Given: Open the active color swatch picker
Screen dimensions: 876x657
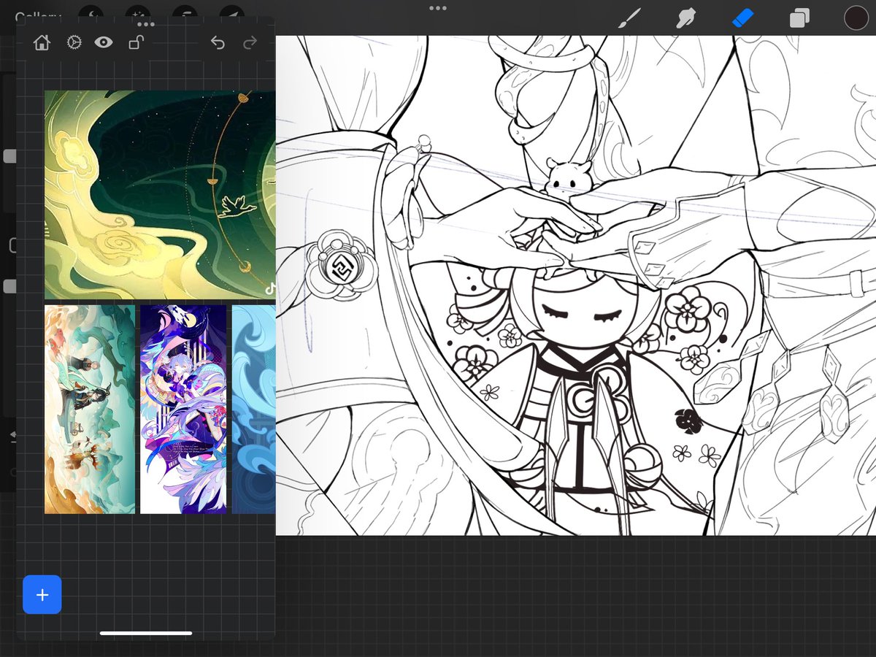Looking at the screenshot, I should pyautogui.click(x=856, y=18).
